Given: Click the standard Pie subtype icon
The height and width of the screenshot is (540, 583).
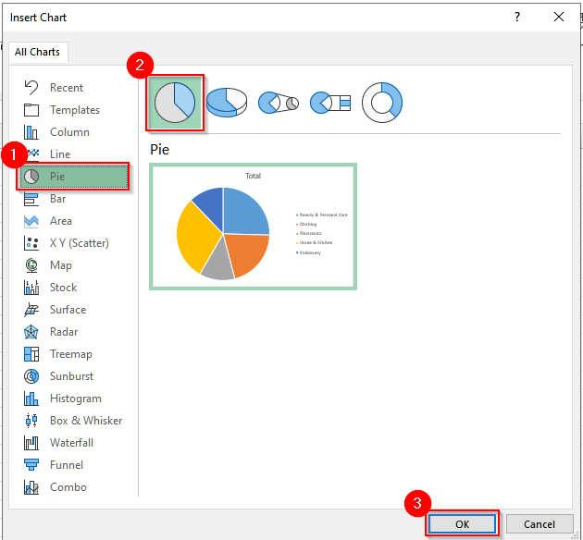Looking at the screenshot, I should click(174, 102).
